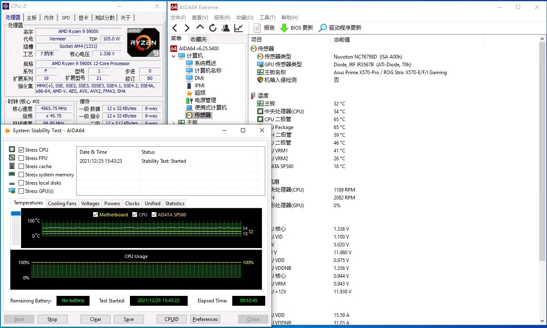547x328 pixels.
Task: Open the 工具(T) menu
Action: [x=267, y=17]
